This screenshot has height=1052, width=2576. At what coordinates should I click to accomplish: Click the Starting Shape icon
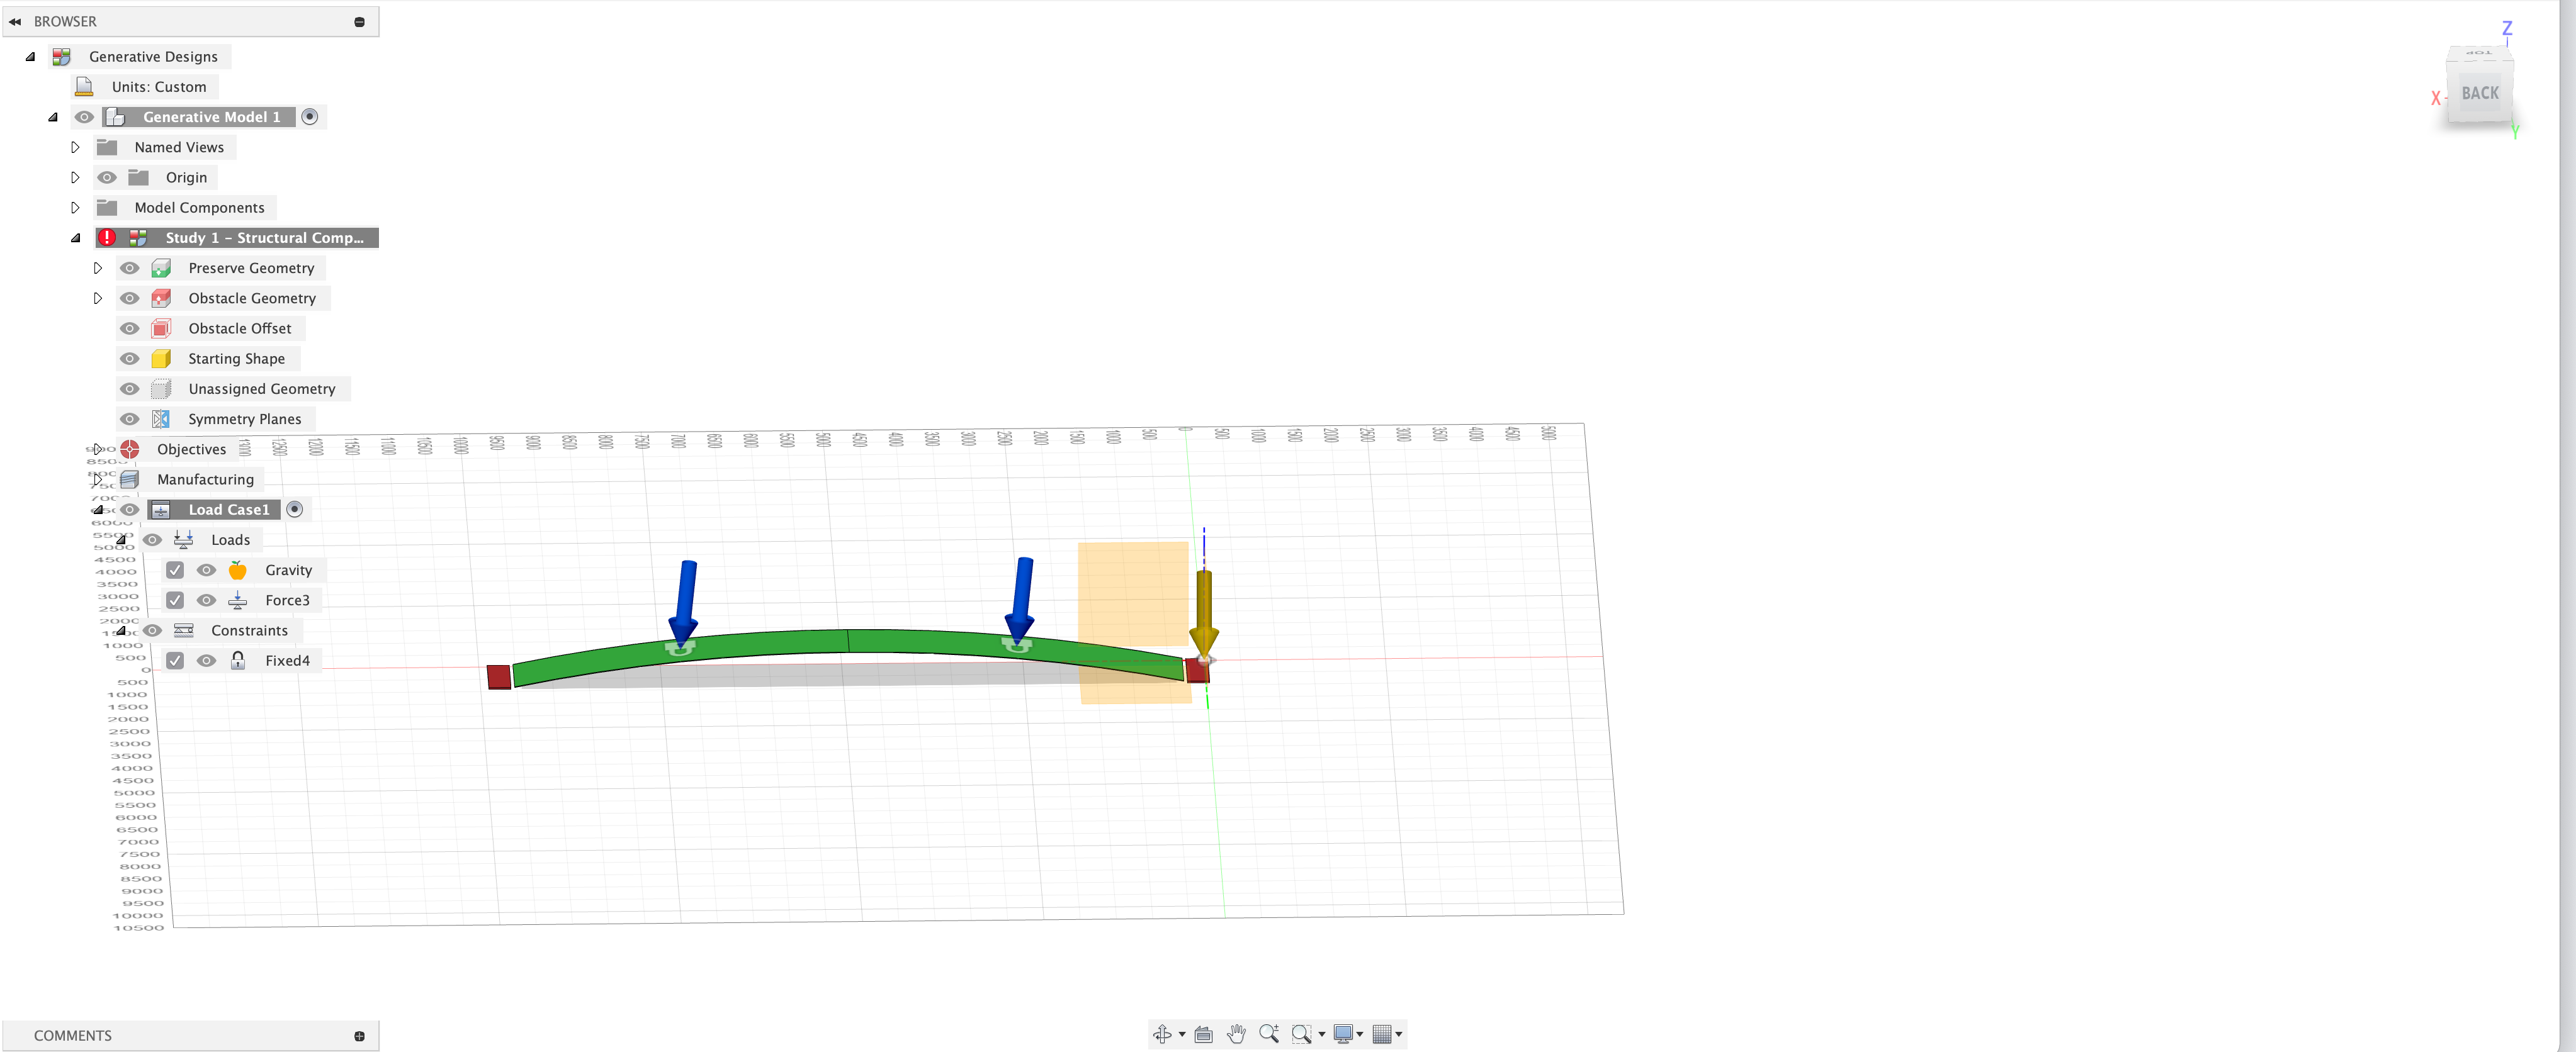point(164,358)
